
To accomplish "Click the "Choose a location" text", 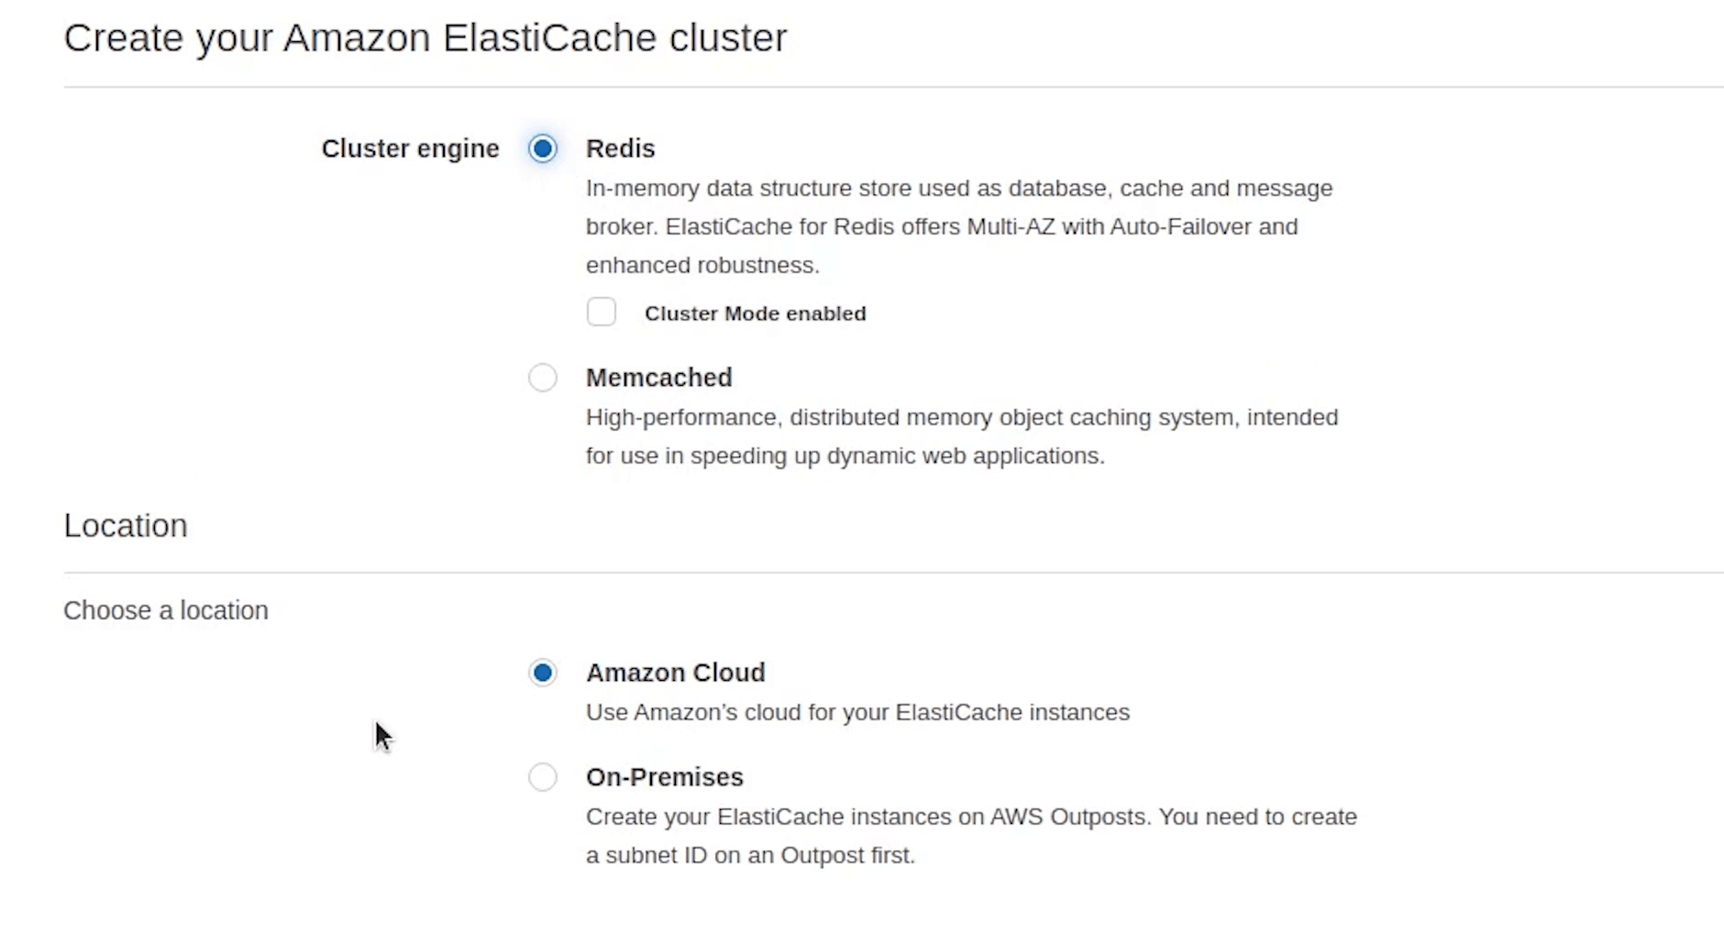I will [166, 610].
